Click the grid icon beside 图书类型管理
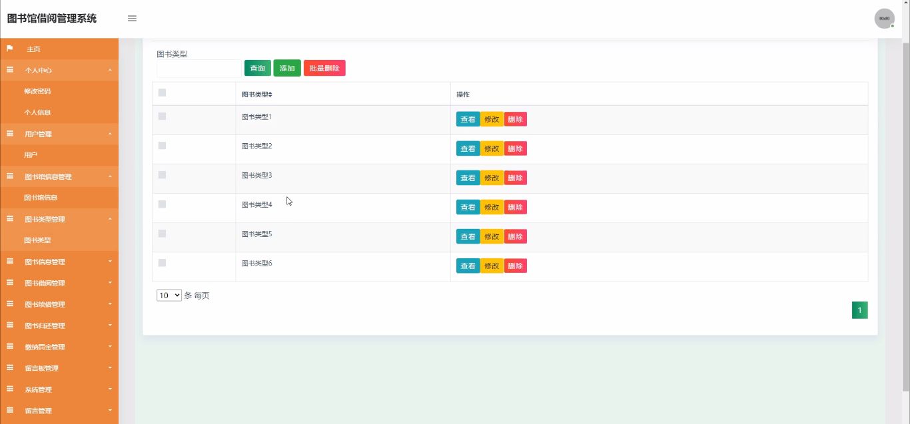Viewport: 910px width, 424px height. (10, 219)
